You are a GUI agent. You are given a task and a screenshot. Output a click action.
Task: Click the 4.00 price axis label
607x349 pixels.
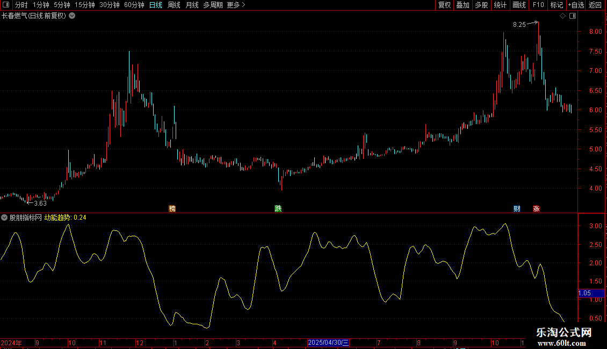[595, 188]
